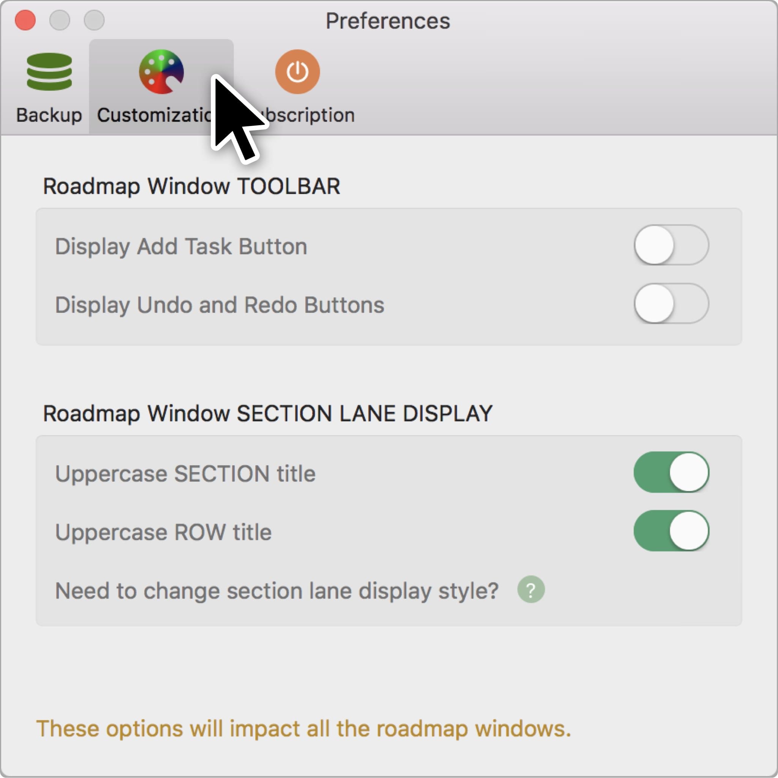Open the orange Subscription power icon
778x778 pixels.
[x=297, y=72]
